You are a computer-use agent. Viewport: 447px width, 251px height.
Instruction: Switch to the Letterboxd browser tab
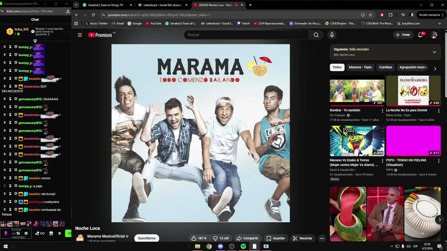click(x=163, y=5)
